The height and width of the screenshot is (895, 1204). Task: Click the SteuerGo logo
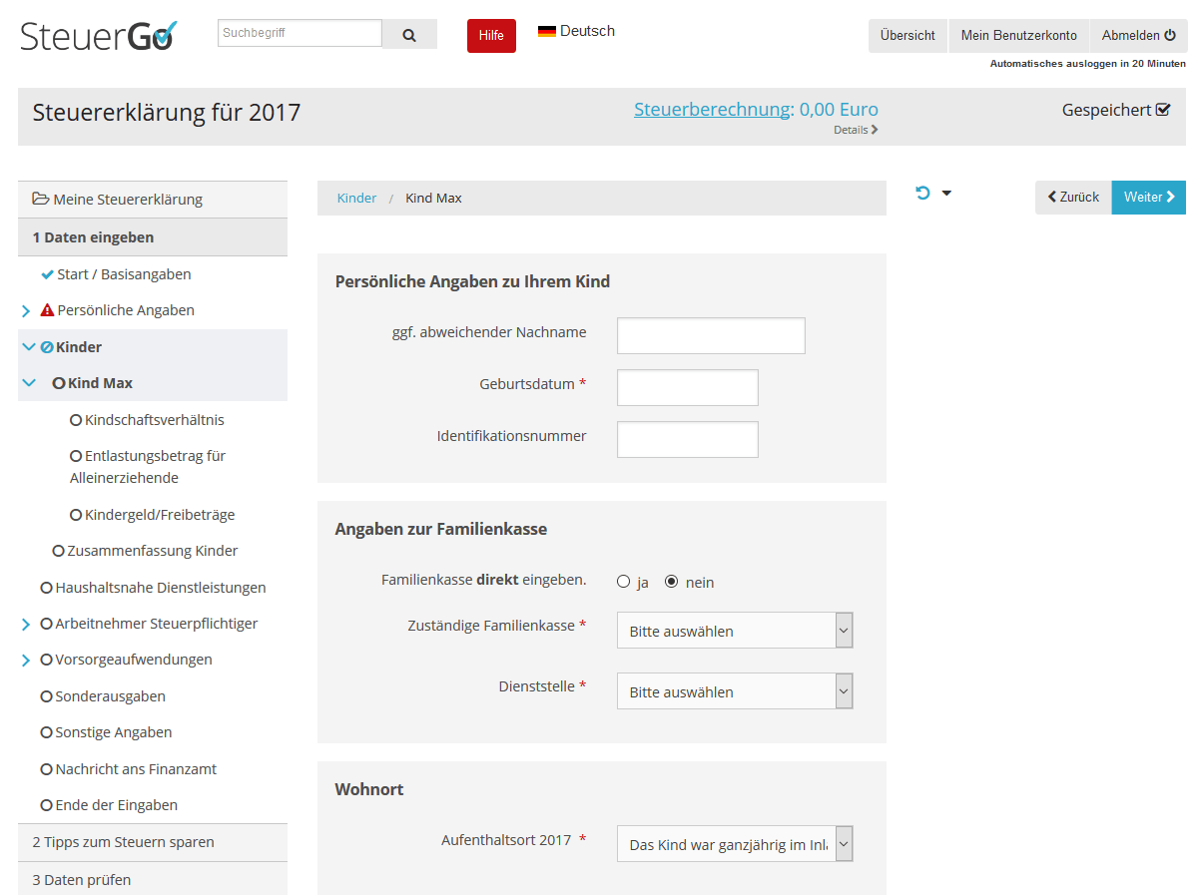[97, 33]
